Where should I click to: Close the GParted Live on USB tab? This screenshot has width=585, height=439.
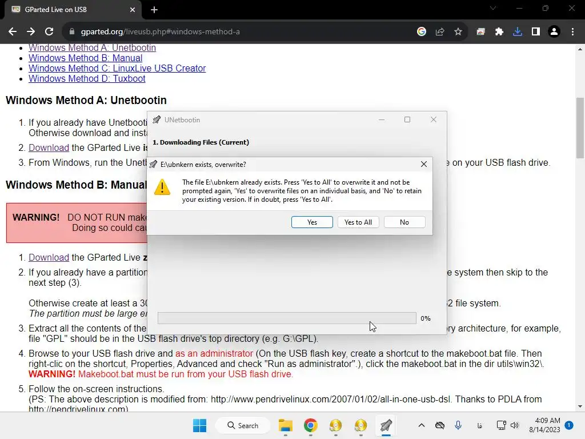click(133, 10)
